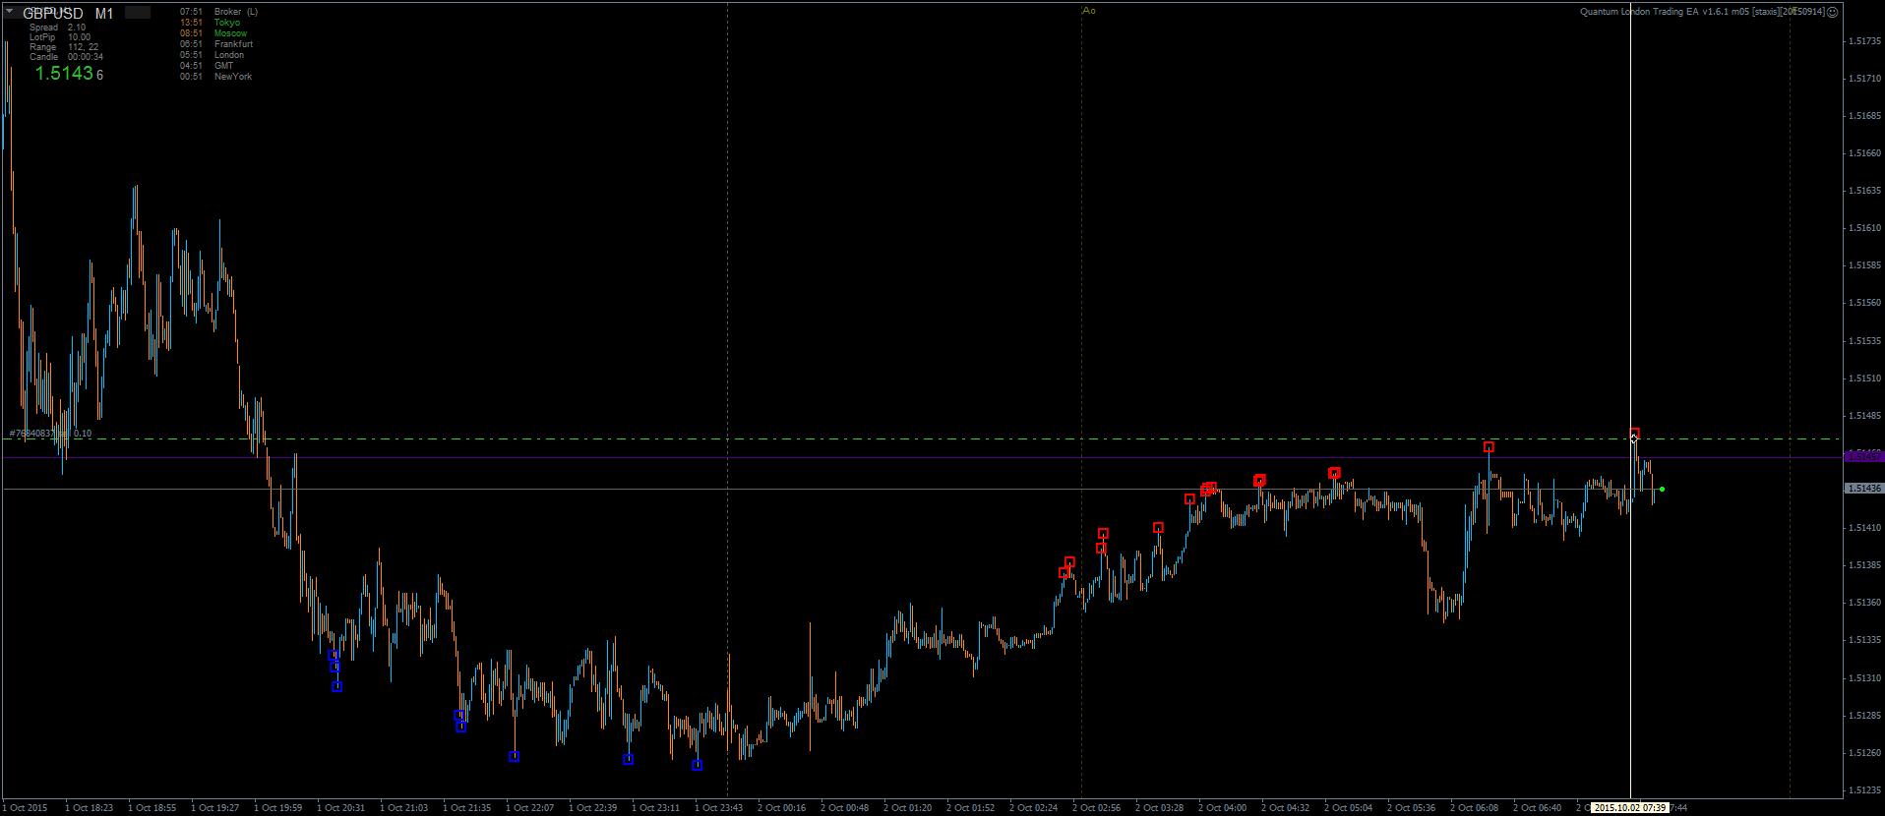The image size is (1885, 816).
Task: Click the 2015.10.02 07:39 crosshair date label
Action: click(x=1629, y=808)
